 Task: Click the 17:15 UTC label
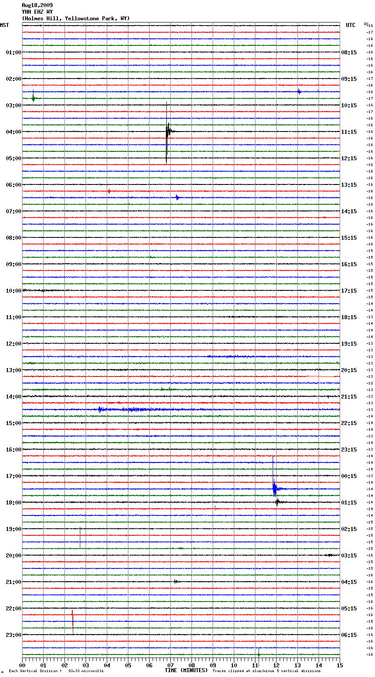[x=349, y=291]
